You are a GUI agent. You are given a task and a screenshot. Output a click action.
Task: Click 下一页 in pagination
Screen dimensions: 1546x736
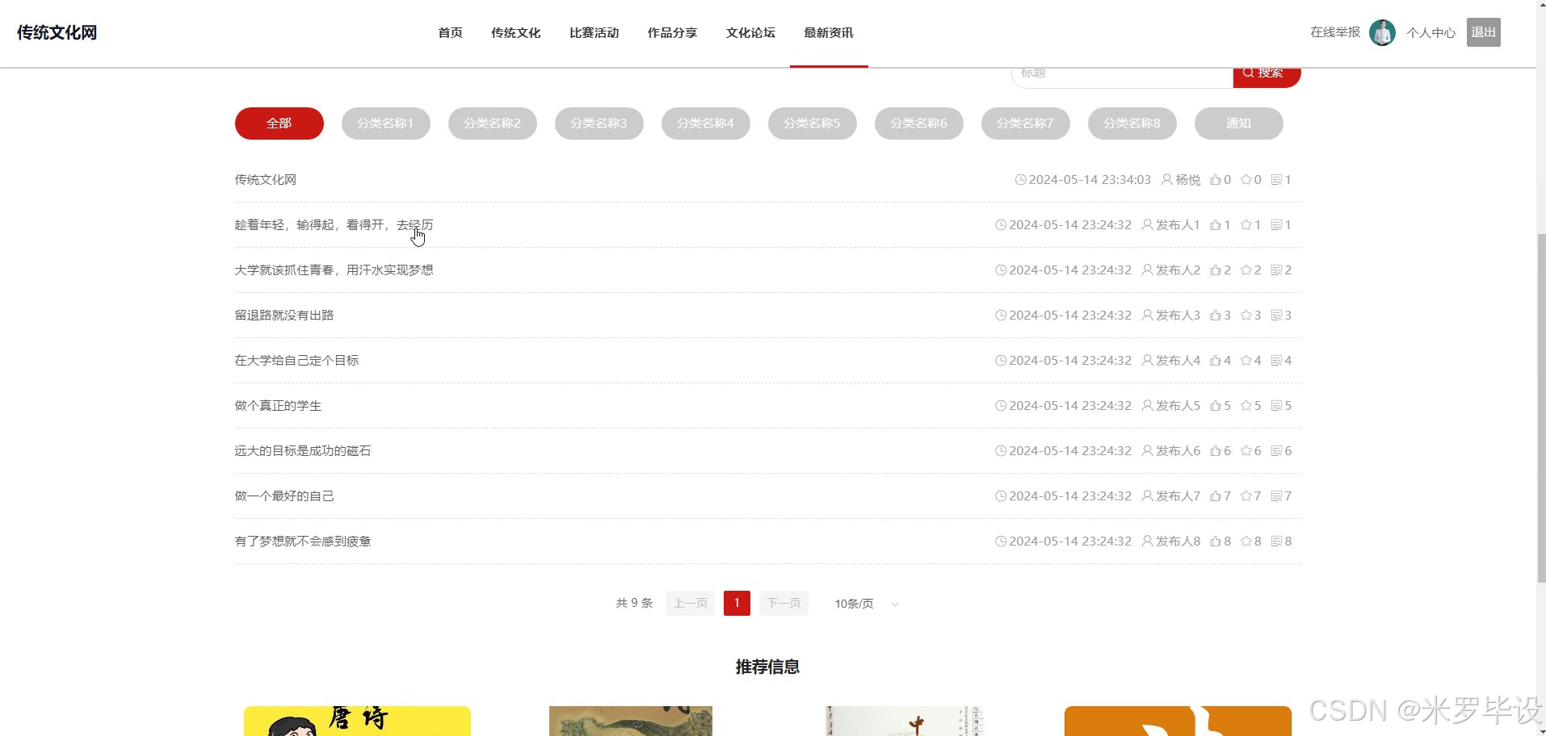click(783, 603)
